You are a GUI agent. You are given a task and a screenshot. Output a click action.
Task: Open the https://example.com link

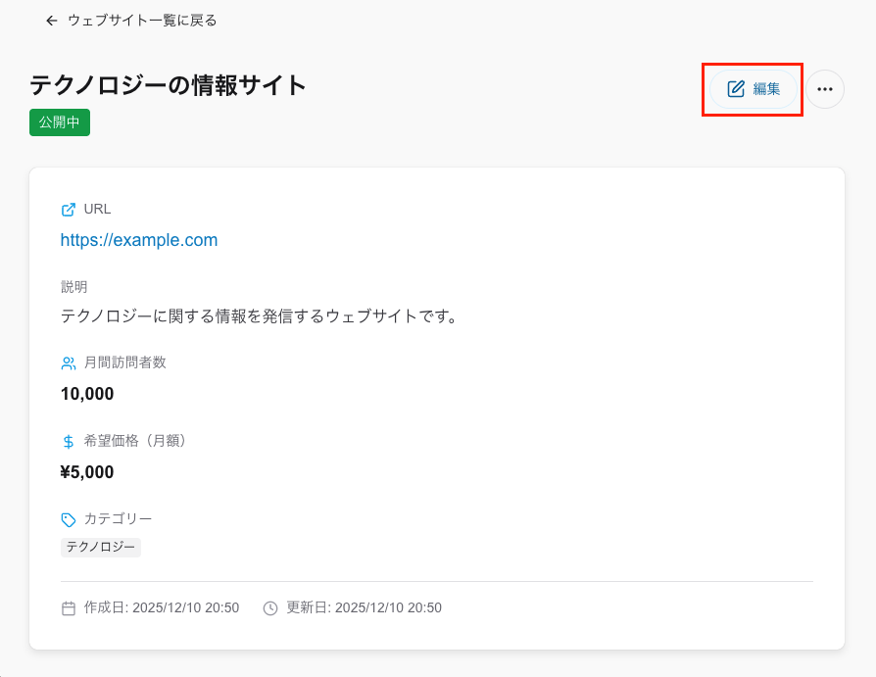pos(139,240)
